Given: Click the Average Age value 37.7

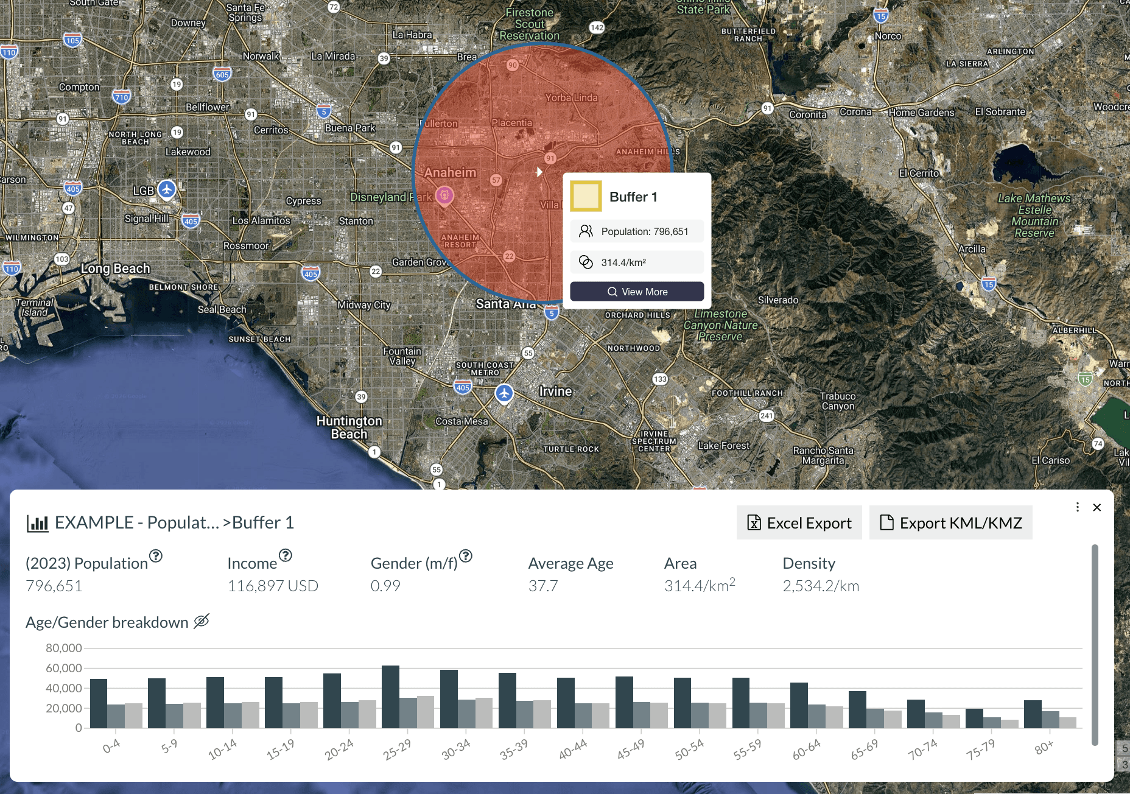Looking at the screenshot, I should point(543,586).
